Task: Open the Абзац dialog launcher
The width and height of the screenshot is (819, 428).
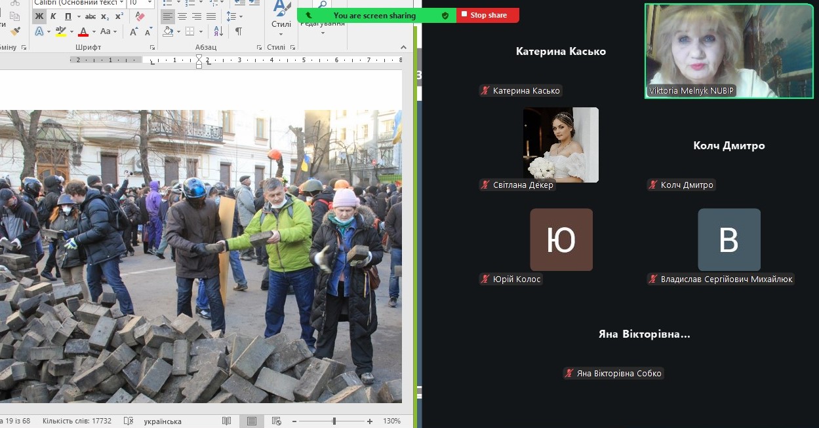Action: pos(260,47)
